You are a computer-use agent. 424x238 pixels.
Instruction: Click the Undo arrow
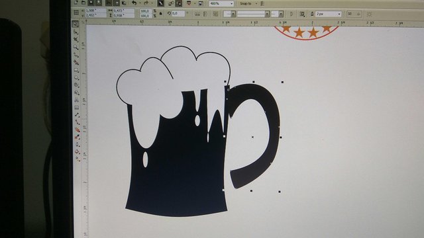134,3
